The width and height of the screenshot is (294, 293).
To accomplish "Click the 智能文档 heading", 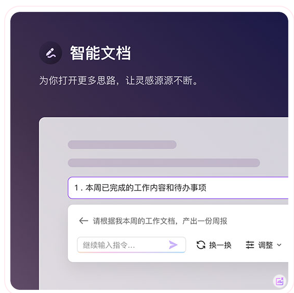I will (x=100, y=53).
